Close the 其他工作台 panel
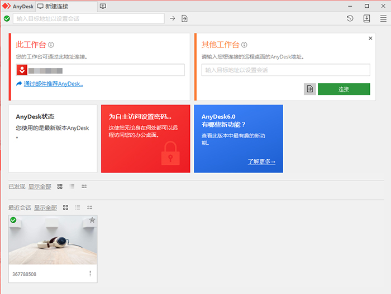391x294 pixels. tap(370, 38)
